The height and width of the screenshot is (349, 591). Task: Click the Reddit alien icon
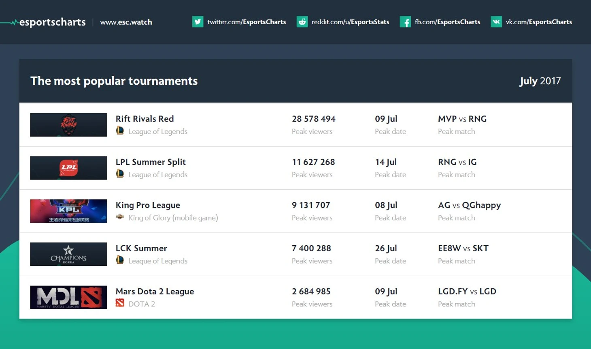[302, 22]
